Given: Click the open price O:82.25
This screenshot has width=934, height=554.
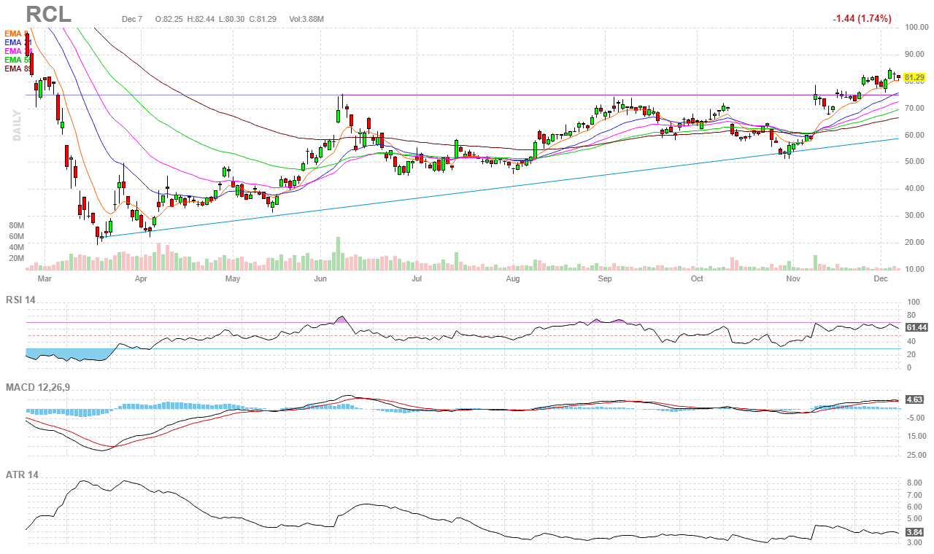Looking at the screenshot, I should pos(169,19).
